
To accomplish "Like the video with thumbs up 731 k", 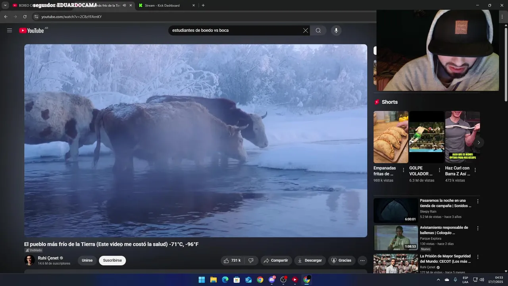I will pyautogui.click(x=232, y=261).
